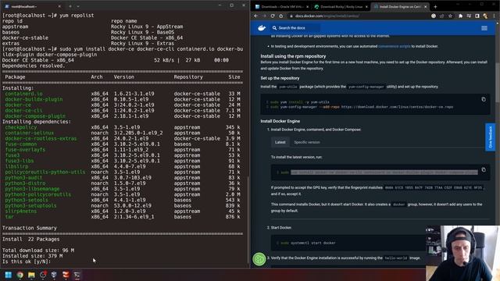Click the slirp4netns package name
This screenshot has width=500, height=281.
coord(21,212)
